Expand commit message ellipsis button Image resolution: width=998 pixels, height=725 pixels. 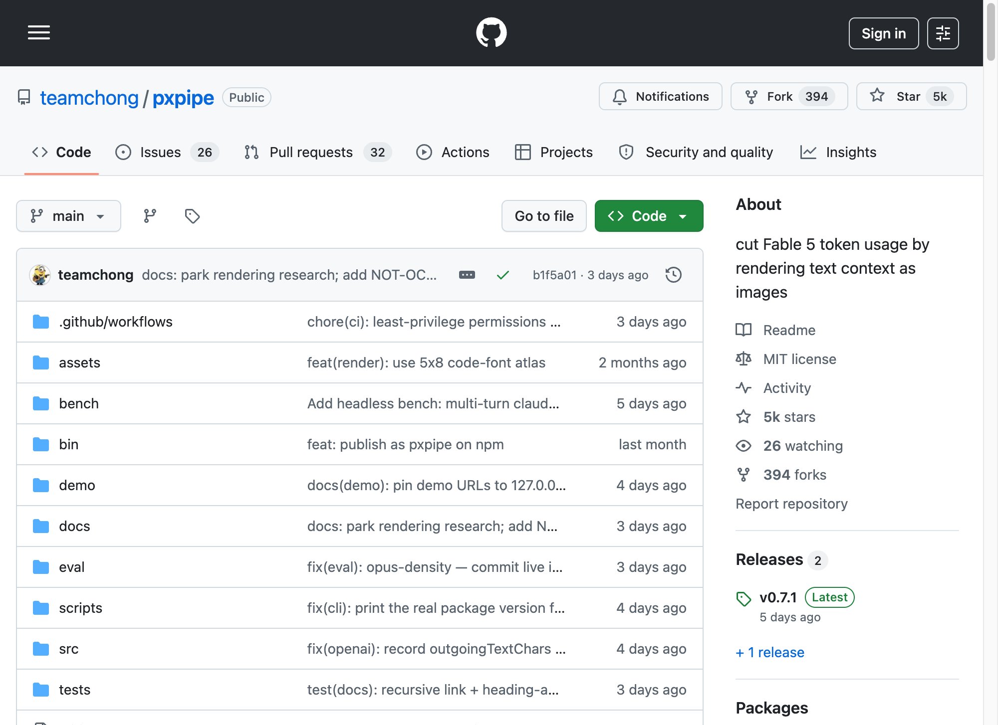(467, 275)
